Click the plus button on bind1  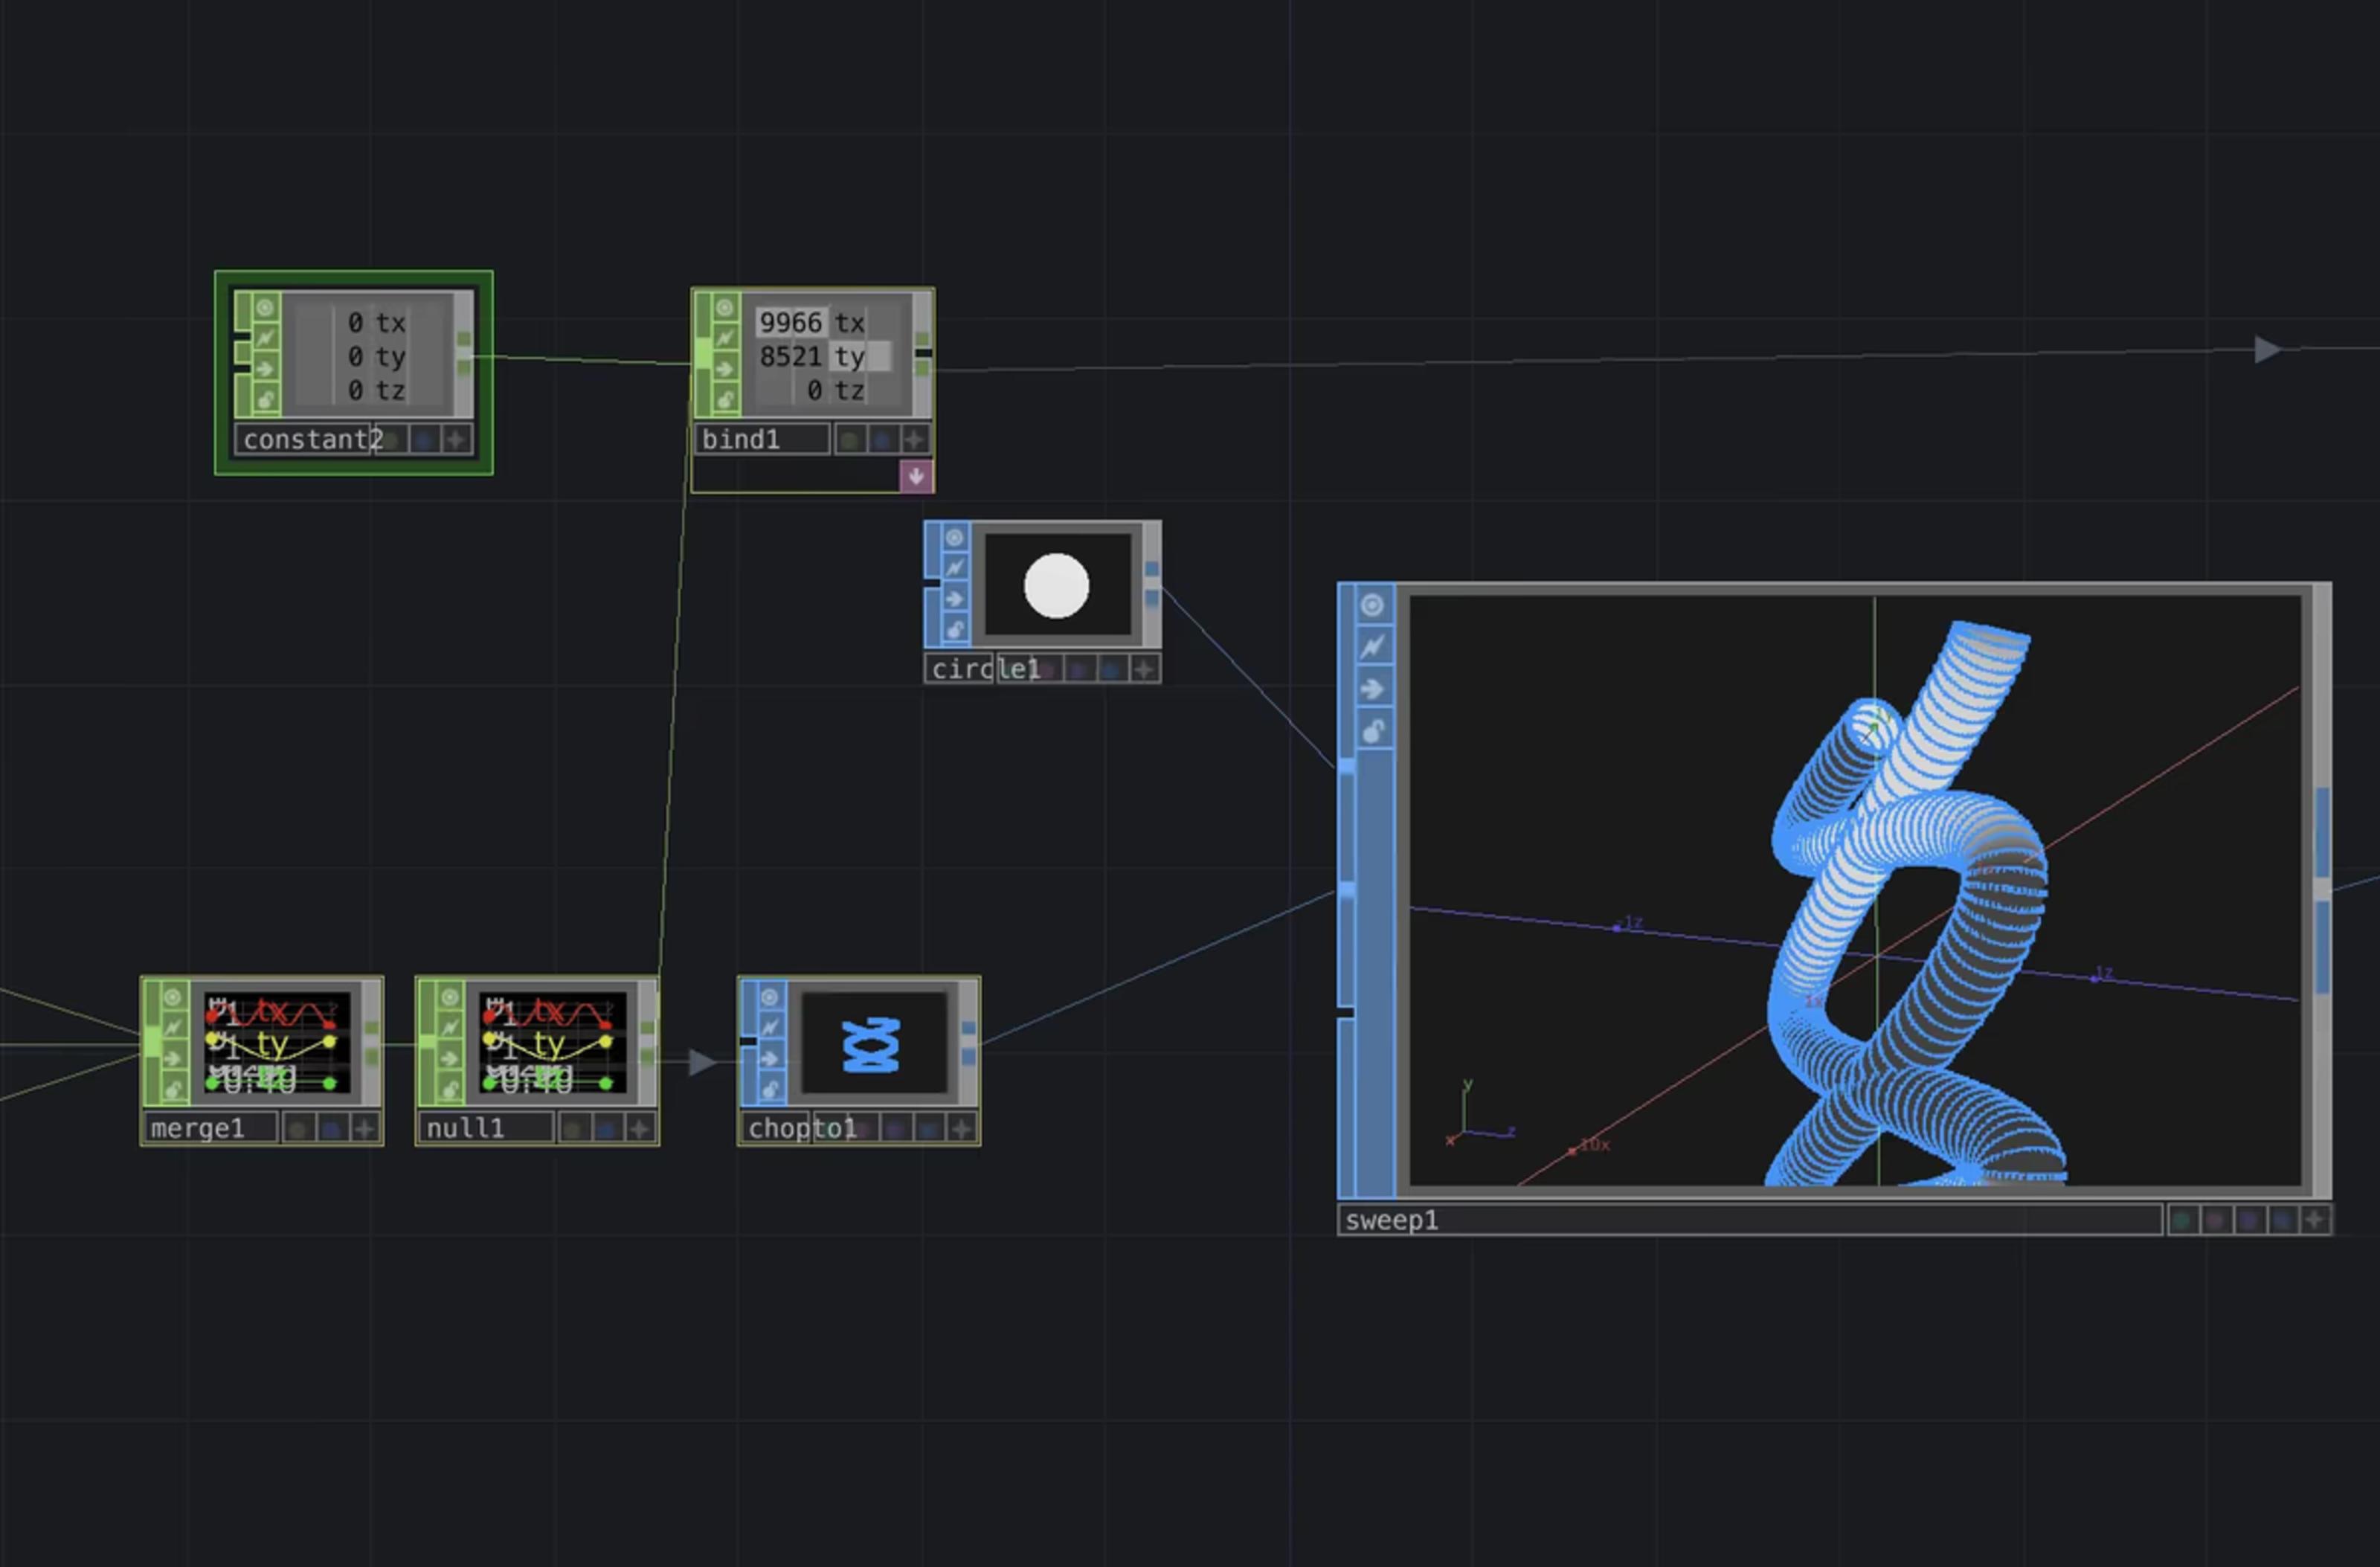pos(915,439)
